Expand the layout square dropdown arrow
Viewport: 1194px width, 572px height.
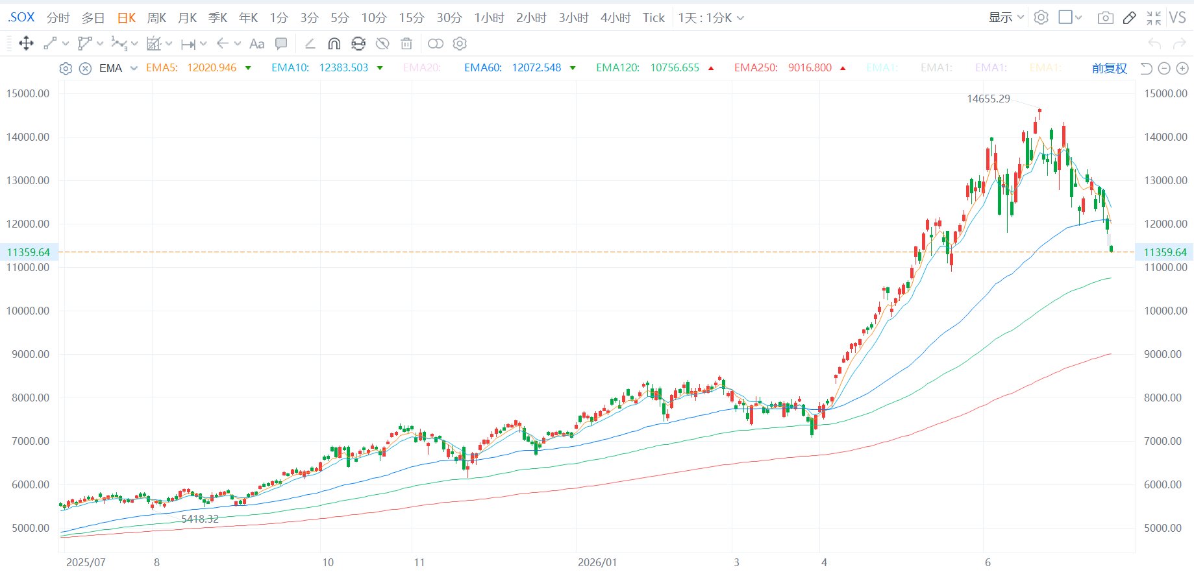point(1078,18)
